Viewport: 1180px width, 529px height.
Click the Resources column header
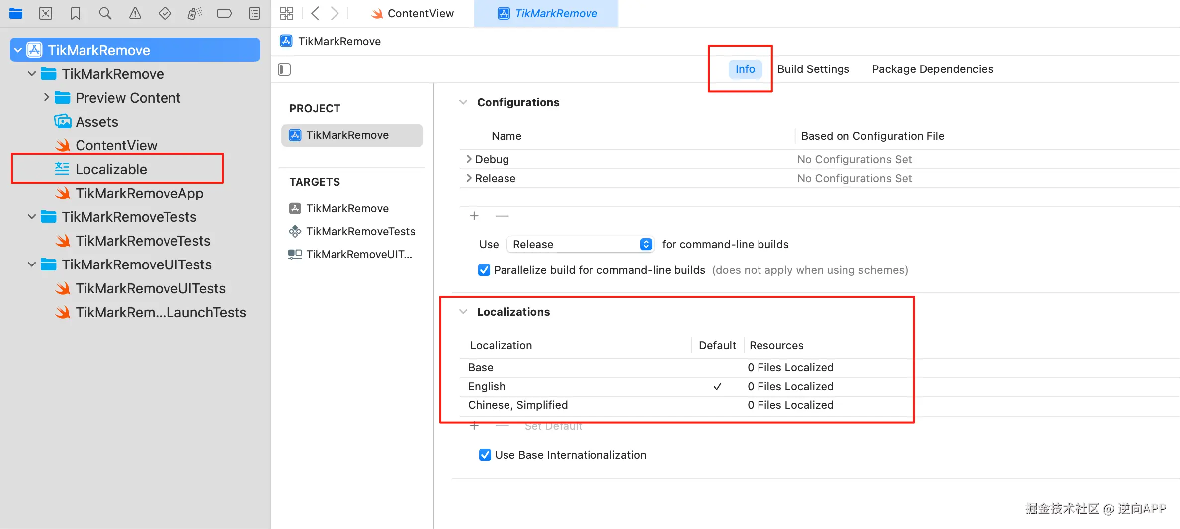click(776, 345)
